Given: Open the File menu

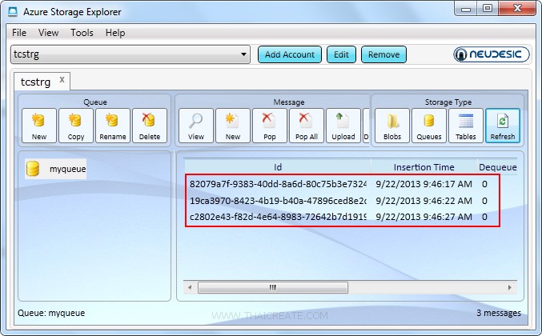Looking at the screenshot, I should coord(19,33).
